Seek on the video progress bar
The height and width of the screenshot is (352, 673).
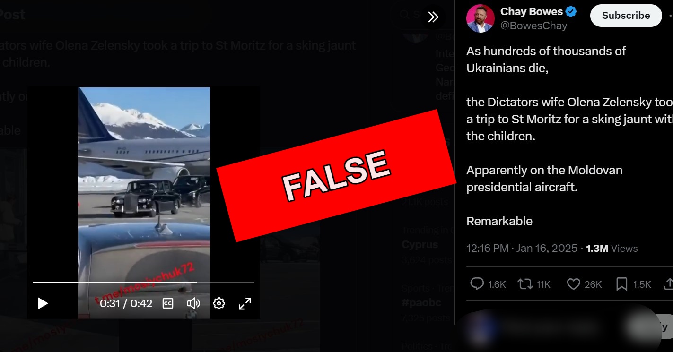144,282
